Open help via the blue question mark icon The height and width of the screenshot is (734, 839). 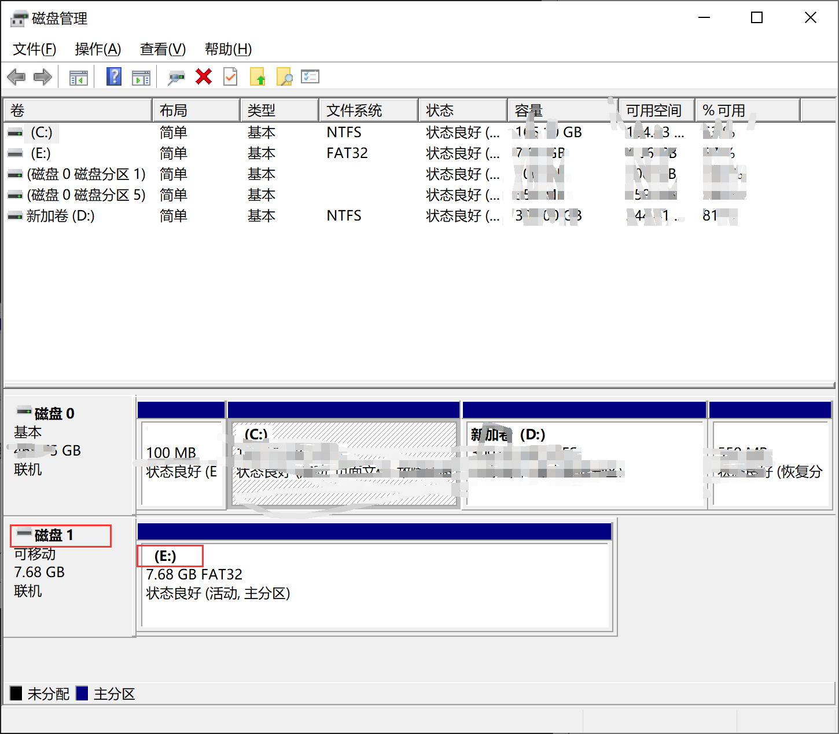(113, 76)
